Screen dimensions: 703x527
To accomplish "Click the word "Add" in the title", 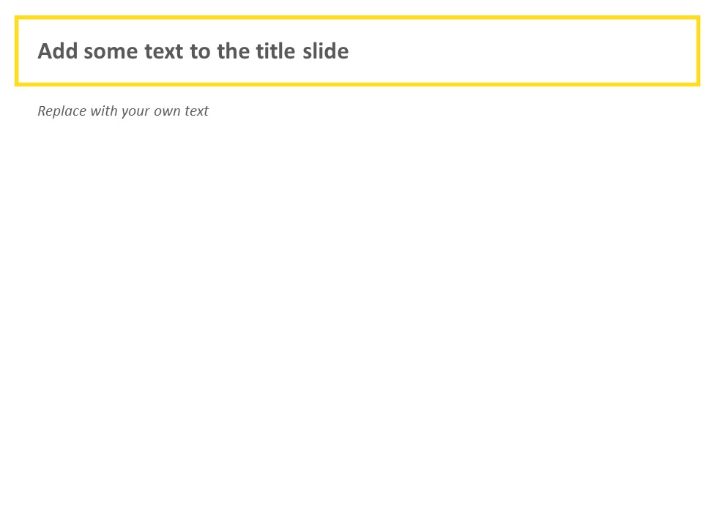I will pos(57,51).
